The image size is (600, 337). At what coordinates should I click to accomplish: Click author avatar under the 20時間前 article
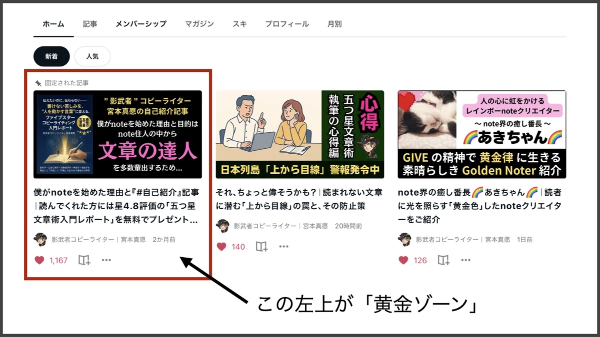[x=222, y=226]
